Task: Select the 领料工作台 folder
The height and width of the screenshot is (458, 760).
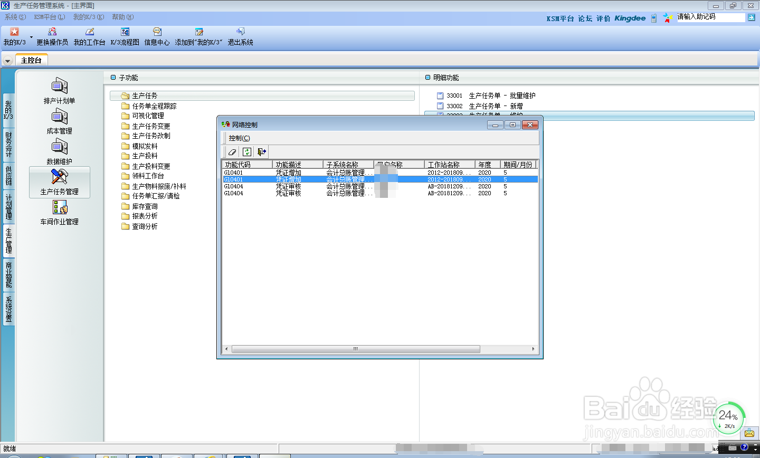Action: [x=142, y=176]
